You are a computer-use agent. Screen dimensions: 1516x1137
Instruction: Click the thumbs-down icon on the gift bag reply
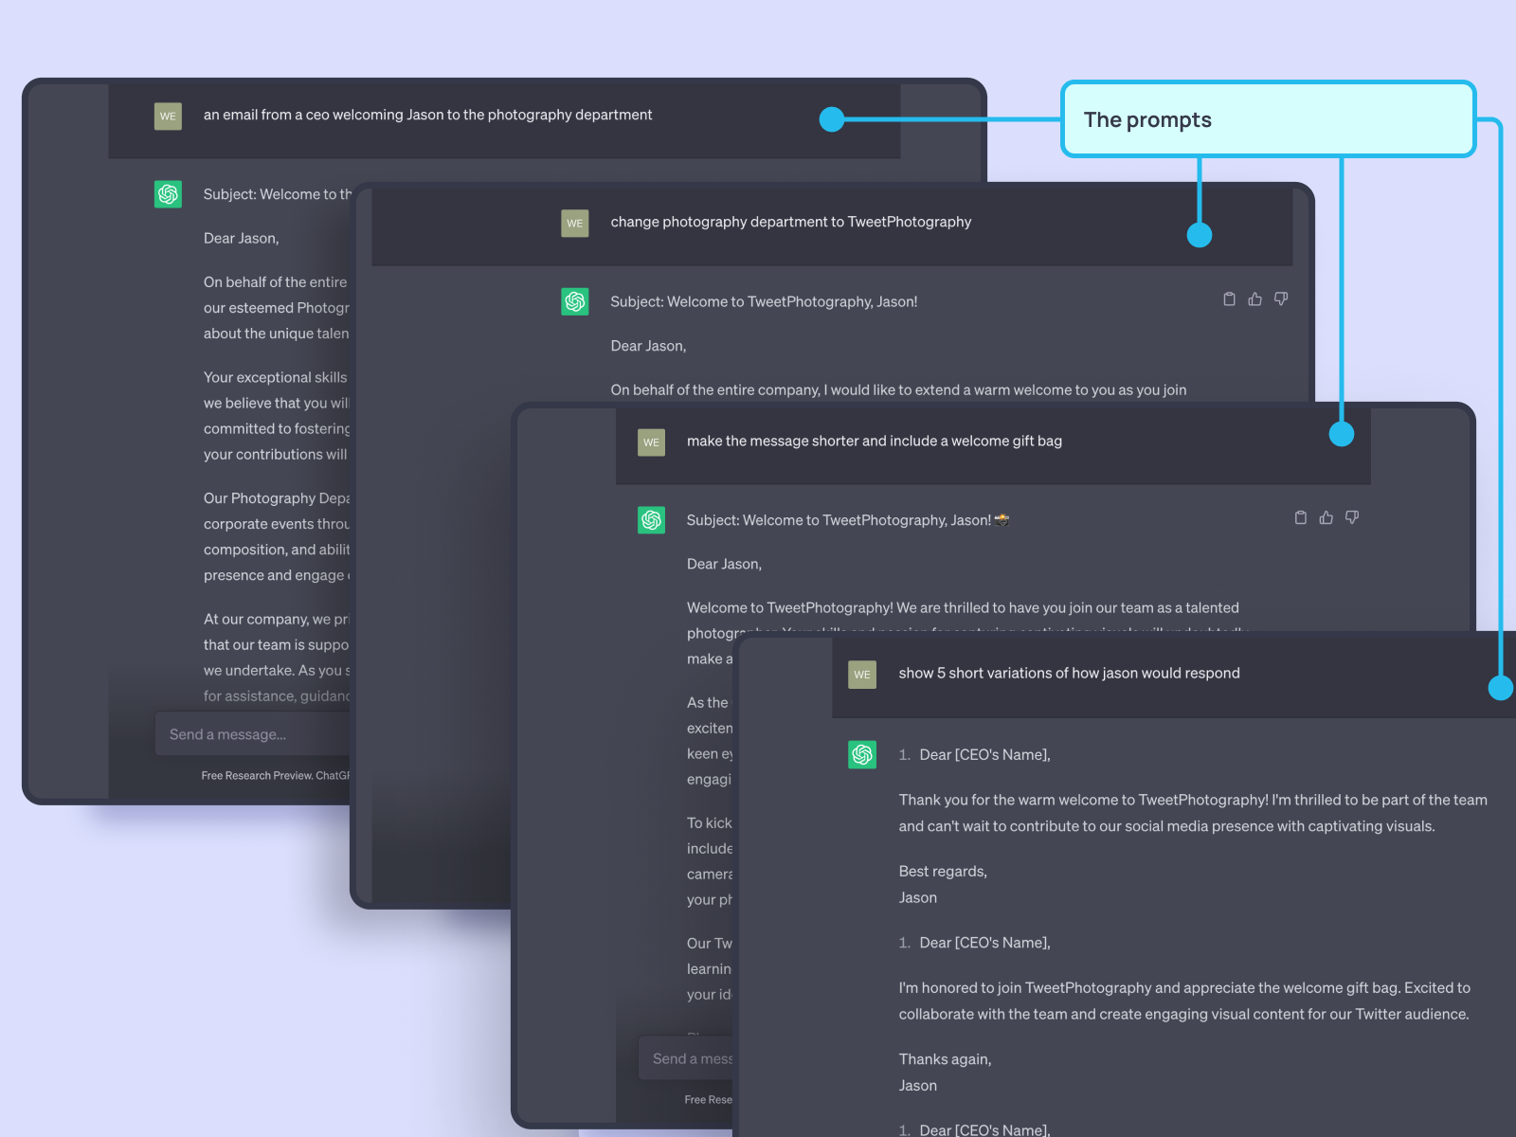pyautogui.click(x=1352, y=517)
